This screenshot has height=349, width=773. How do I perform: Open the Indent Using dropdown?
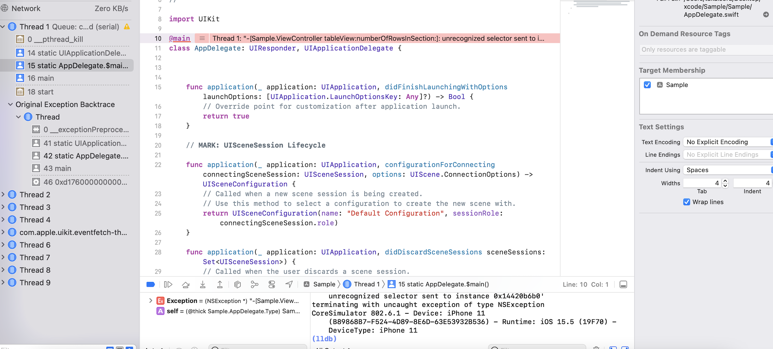pos(728,170)
